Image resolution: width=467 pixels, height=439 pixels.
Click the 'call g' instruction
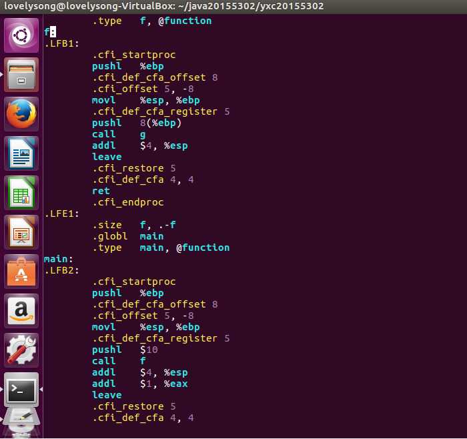coord(119,134)
